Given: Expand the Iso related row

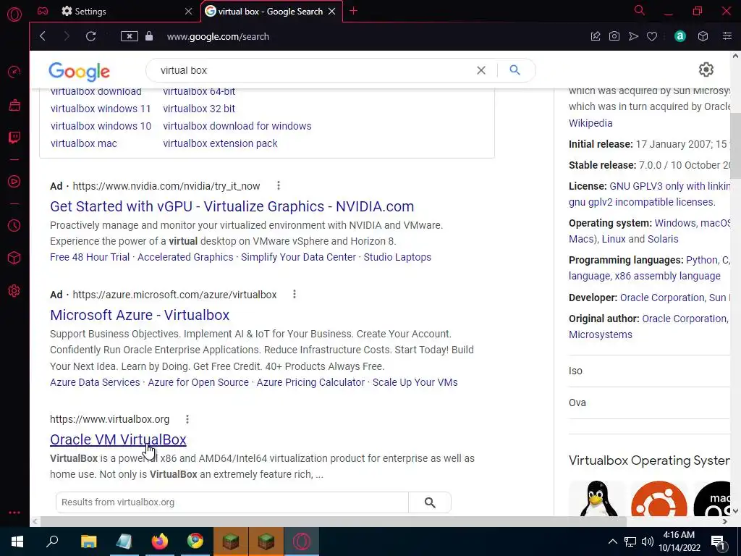Looking at the screenshot, I should [649, 371].
